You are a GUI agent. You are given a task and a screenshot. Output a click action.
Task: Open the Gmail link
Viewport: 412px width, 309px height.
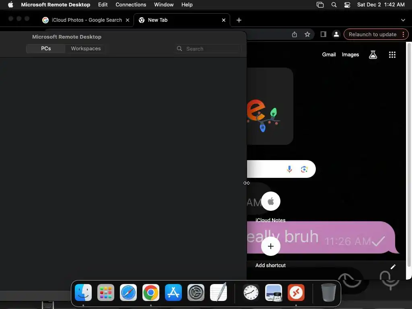[x=329, y=55]
